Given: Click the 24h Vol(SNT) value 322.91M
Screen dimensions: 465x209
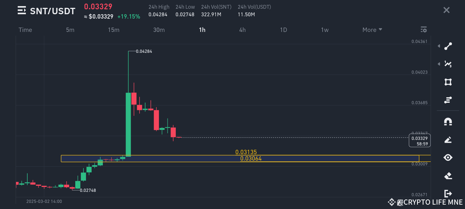Looking at the screenshot, I should click(211, 15).
